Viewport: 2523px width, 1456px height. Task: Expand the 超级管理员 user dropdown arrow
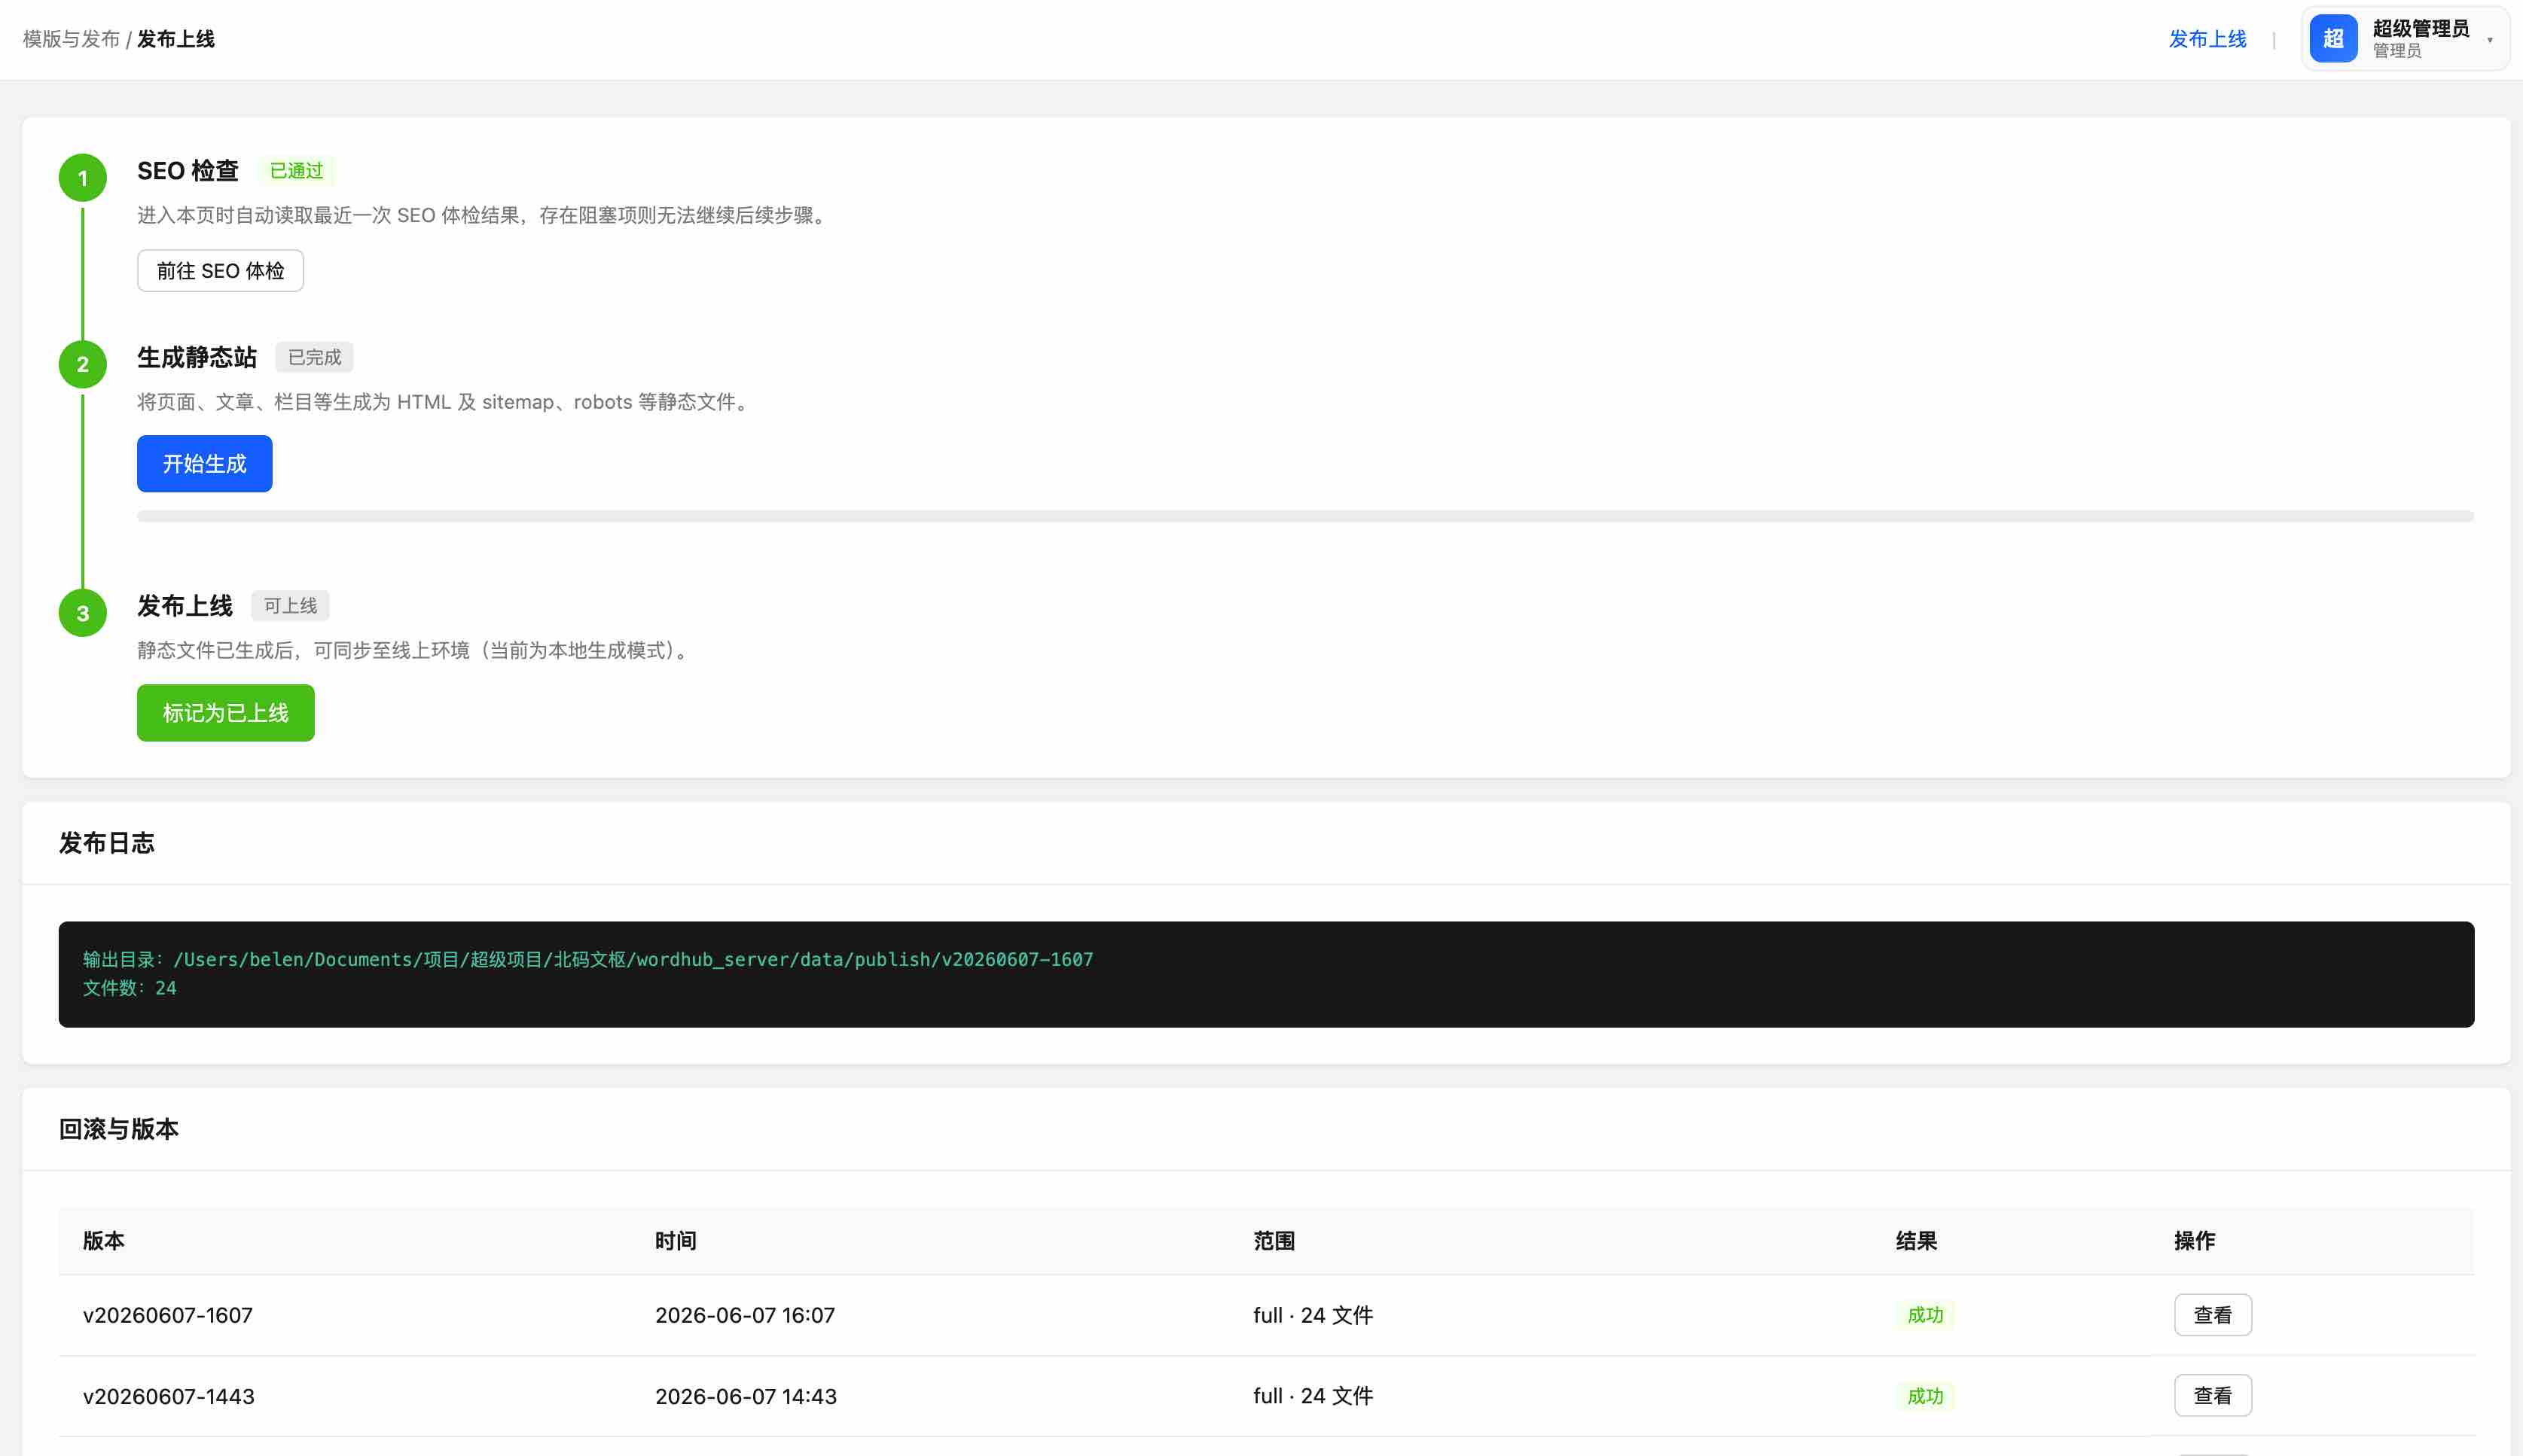coord(2489,40)
